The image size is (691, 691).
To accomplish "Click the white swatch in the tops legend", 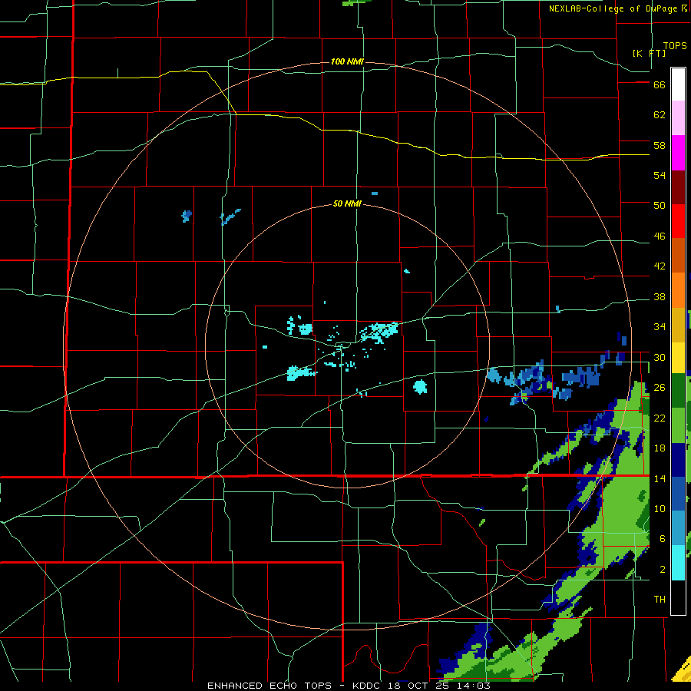I will click(x=678, y=84).
